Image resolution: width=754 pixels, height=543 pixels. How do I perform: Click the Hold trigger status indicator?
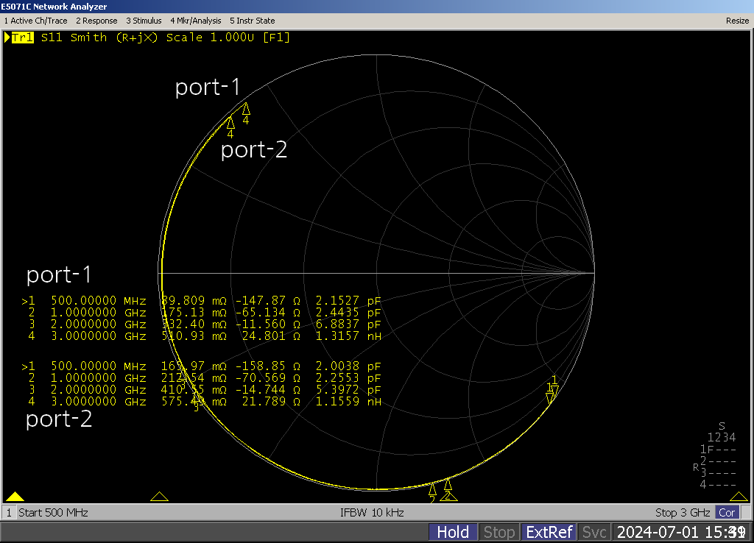pyautogui.click(x=453, y=532)
